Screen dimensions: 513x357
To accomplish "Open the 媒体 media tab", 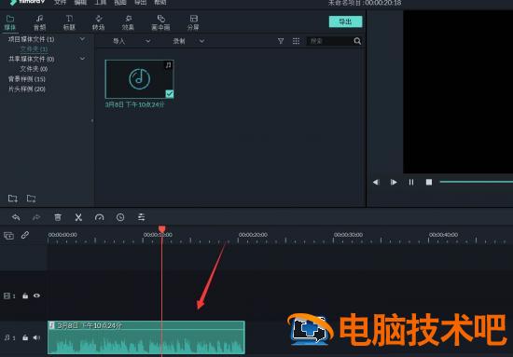I will tap(10, 23).
